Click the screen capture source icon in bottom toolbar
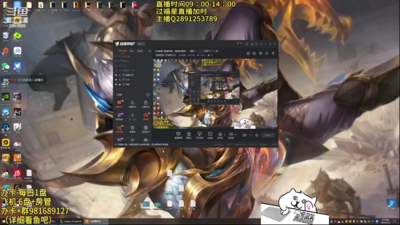 178,133
